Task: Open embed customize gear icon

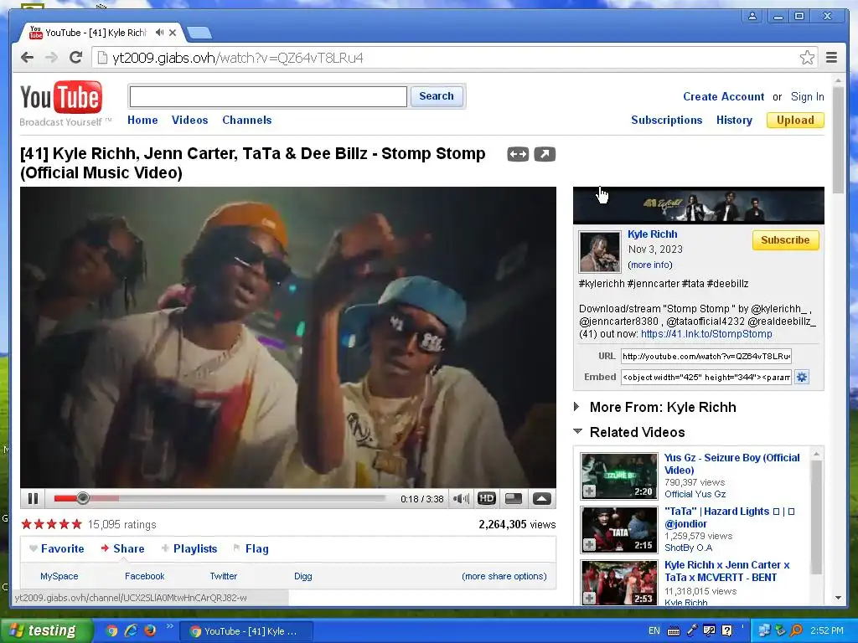Action: 802,378
